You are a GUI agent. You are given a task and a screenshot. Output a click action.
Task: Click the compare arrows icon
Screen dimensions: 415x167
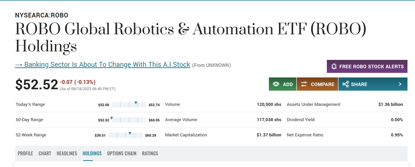pyautogui.click(x=304, y=84)
